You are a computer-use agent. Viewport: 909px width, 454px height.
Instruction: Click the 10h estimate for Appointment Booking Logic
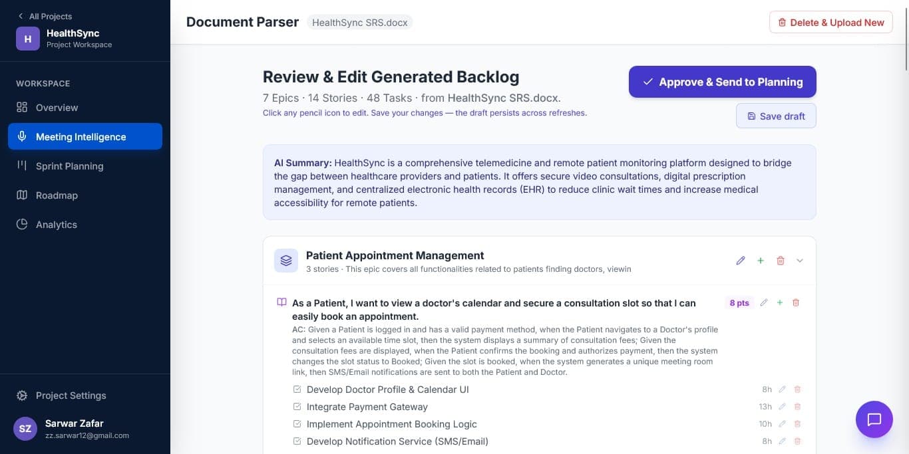coord(765,424)
